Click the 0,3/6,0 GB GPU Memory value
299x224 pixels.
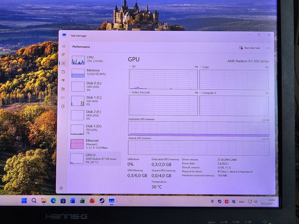coord(137,176)
